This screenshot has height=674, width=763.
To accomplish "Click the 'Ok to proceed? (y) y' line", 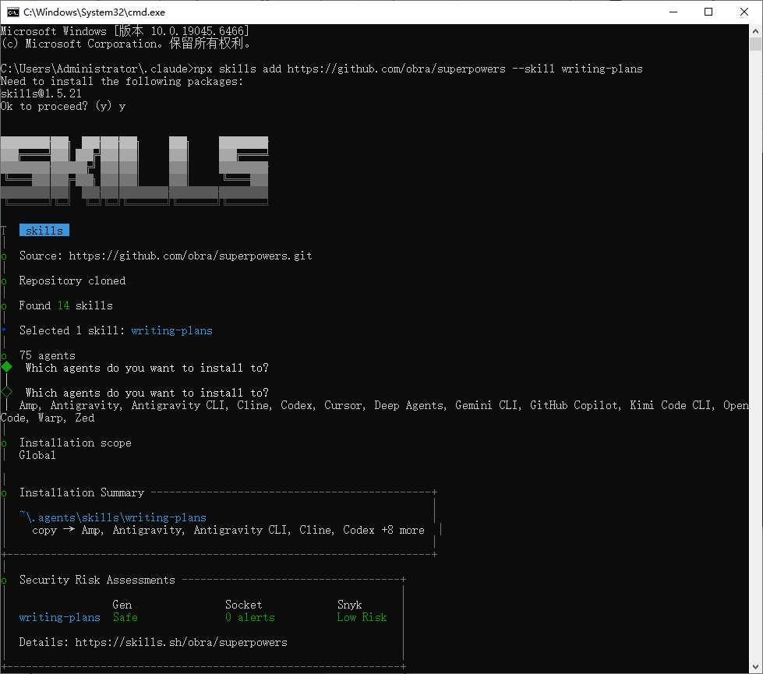I will point(63,106).
